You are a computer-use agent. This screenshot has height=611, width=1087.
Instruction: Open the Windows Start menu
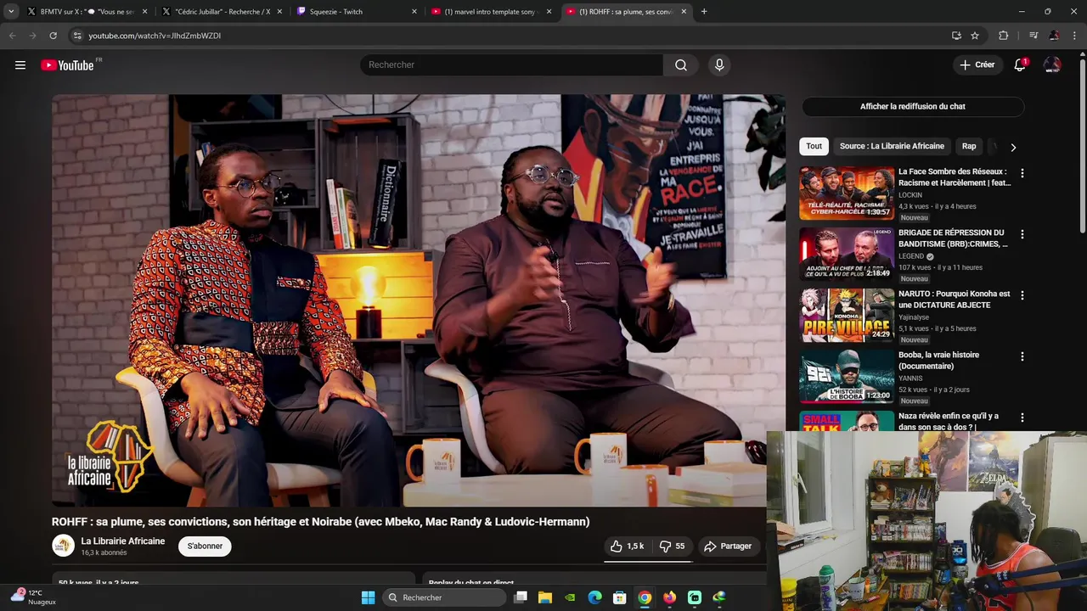(368, 597)
